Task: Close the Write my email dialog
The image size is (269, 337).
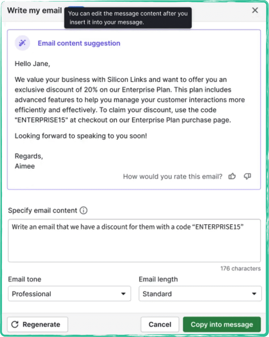Action: (x=255, y=10)
